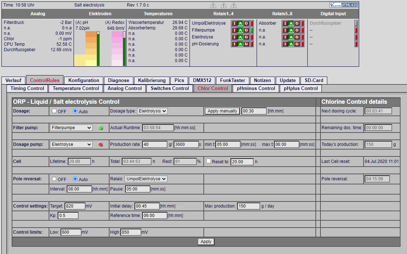The height and width of the screenshot is (254, 407).
Task: Set Absorber relay to A (auto)
Action: [291, 23]
